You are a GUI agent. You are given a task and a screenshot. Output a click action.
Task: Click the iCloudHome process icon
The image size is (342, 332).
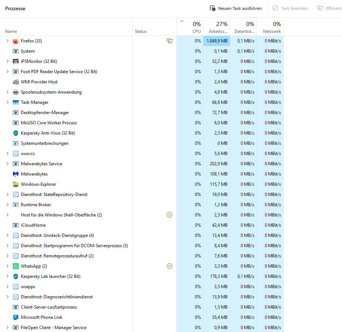(16, 225)
